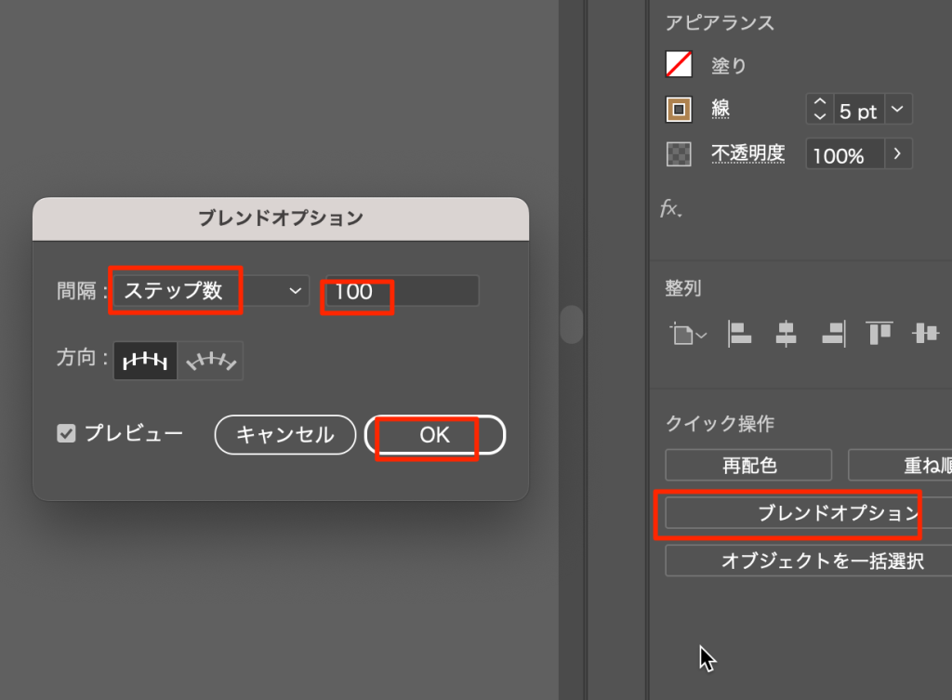Select the align-to-page direction toggle
The image size is (952, 700).
coord(145,361)
